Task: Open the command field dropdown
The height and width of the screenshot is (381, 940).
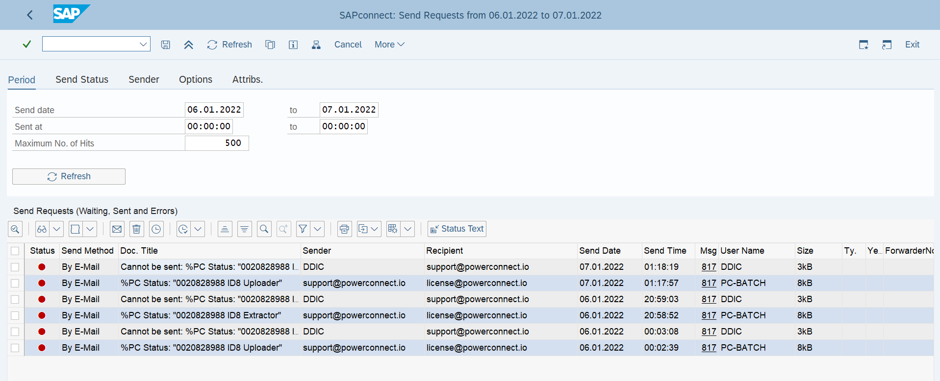Action: [143, 45]
